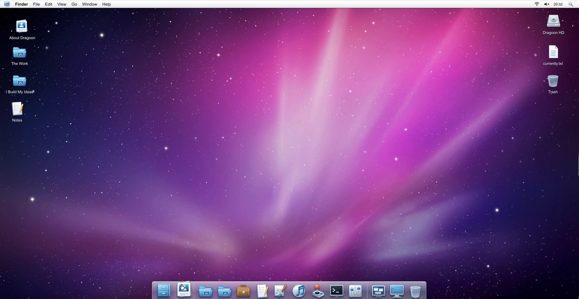Screen dimensions: 579x299
Task: Open the Finder menu
Action: pyautogui.click(x=22, y=4)
